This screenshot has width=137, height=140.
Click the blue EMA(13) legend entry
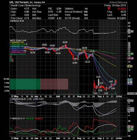pos(17,48)
